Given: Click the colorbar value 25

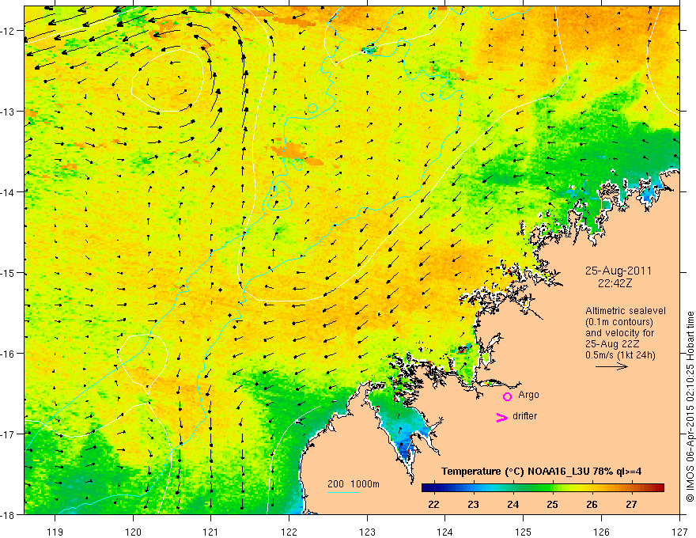Looking at the screenshot, I should tap(552, 504).
